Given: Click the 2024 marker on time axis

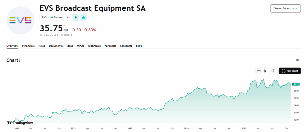Looking at the screenshot, I should 186,128.
